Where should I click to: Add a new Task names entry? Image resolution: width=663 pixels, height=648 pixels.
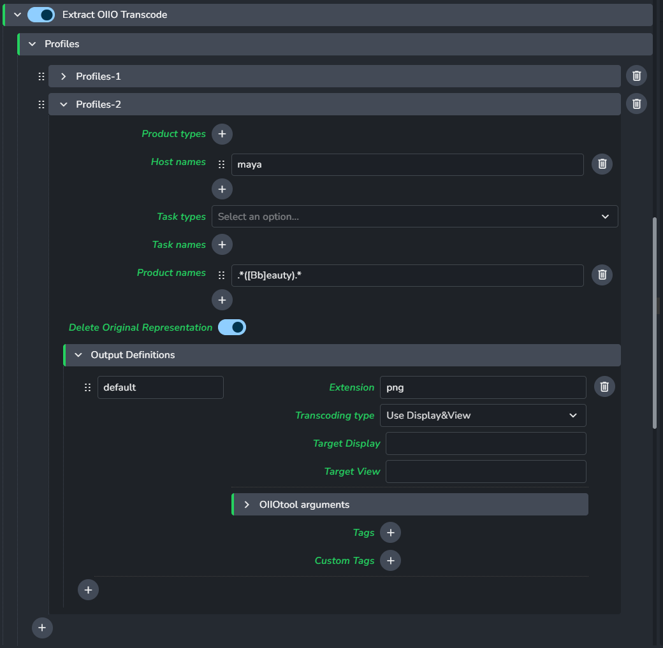click(x=222, y=245)
